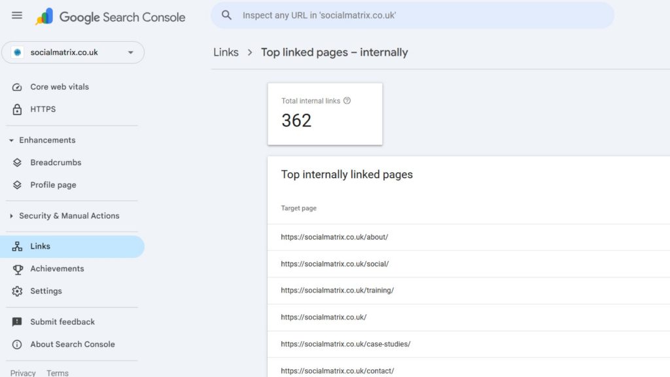Open the Profile page report
Viewport: 670px width, 377px height.
53,185
